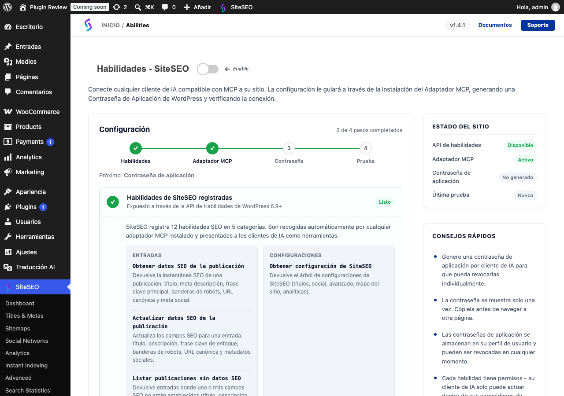564x396 pixels.
Task: Click 'Obtener datos SEO de la publicación'
Action: coord(188,266)
